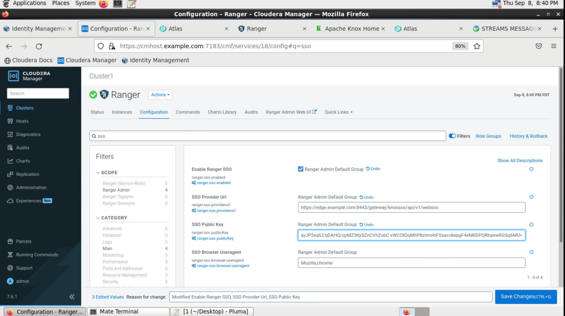Open the Audits sidebar item
The width and height of the screenshot is (565, 316).
19,148
